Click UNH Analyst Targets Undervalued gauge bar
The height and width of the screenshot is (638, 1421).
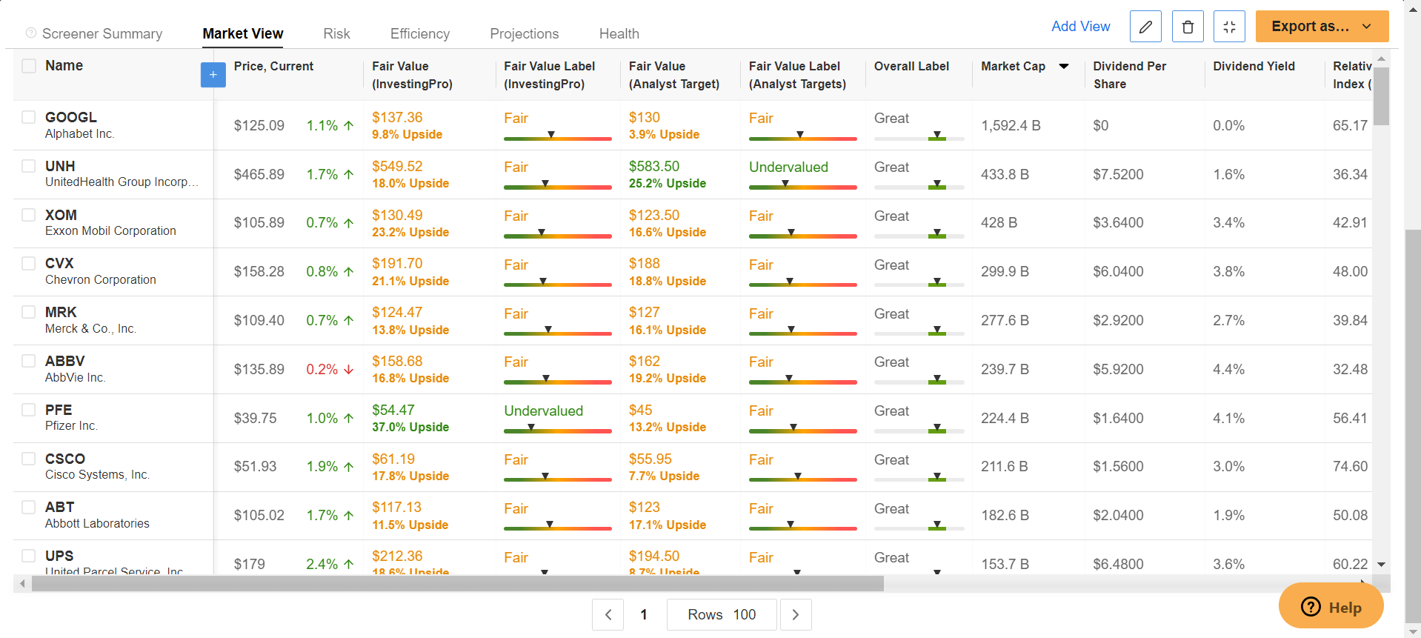[803, 186]
